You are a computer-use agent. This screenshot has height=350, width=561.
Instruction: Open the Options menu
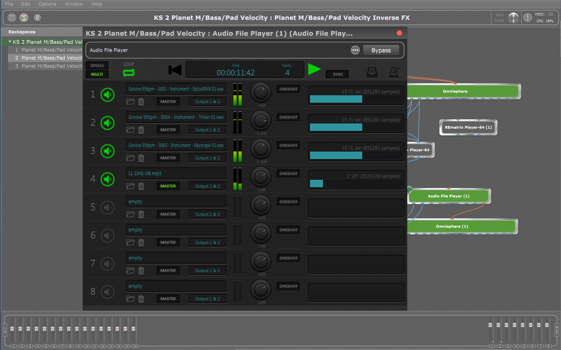tap(47, 4)
